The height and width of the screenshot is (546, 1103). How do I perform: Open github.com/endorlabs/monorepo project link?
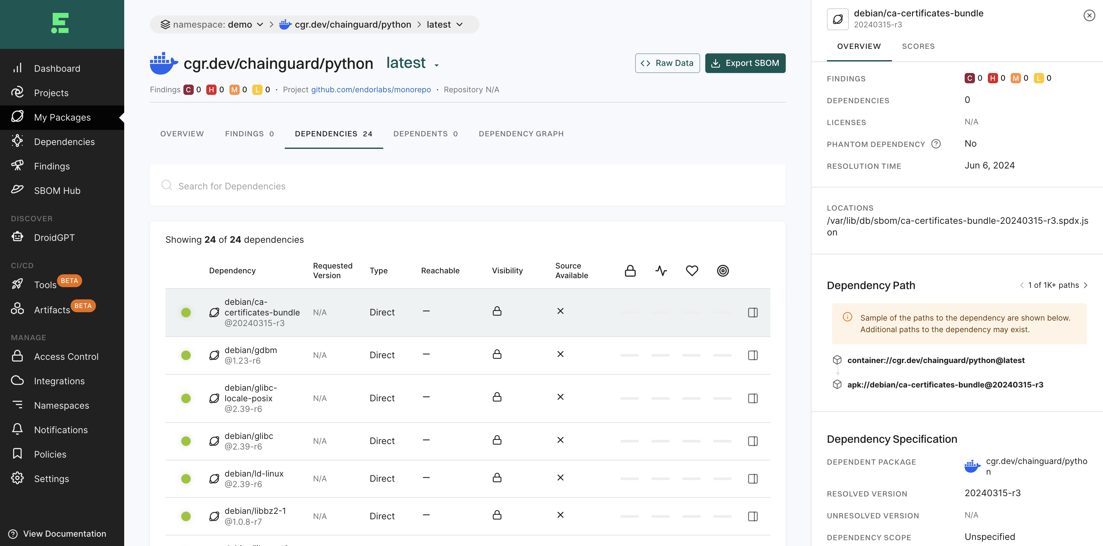tap(371, 89)
